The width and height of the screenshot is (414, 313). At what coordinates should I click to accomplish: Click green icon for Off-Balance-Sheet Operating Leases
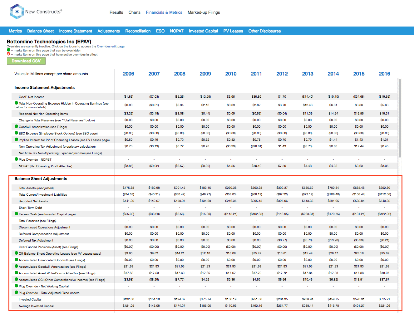coord(16,253)
